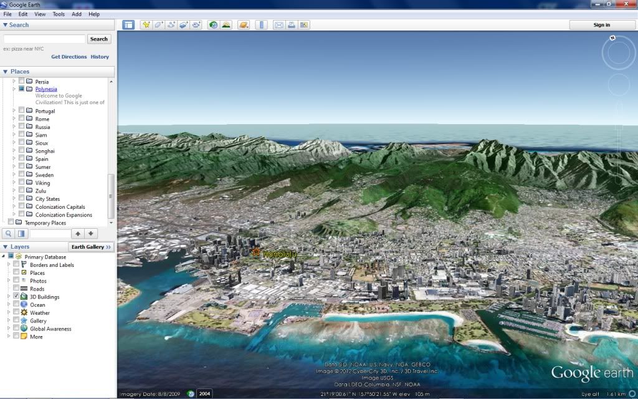Open the Tools menu
The width and height of the screenshot is (638, 399).
click(x=59, y=14)
